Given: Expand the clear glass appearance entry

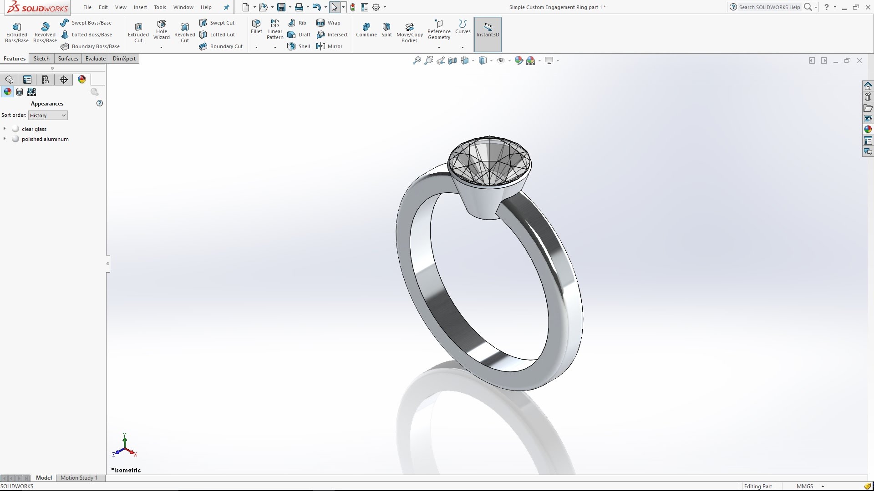Looking at the screenshot, I should [x=5, y=129].
